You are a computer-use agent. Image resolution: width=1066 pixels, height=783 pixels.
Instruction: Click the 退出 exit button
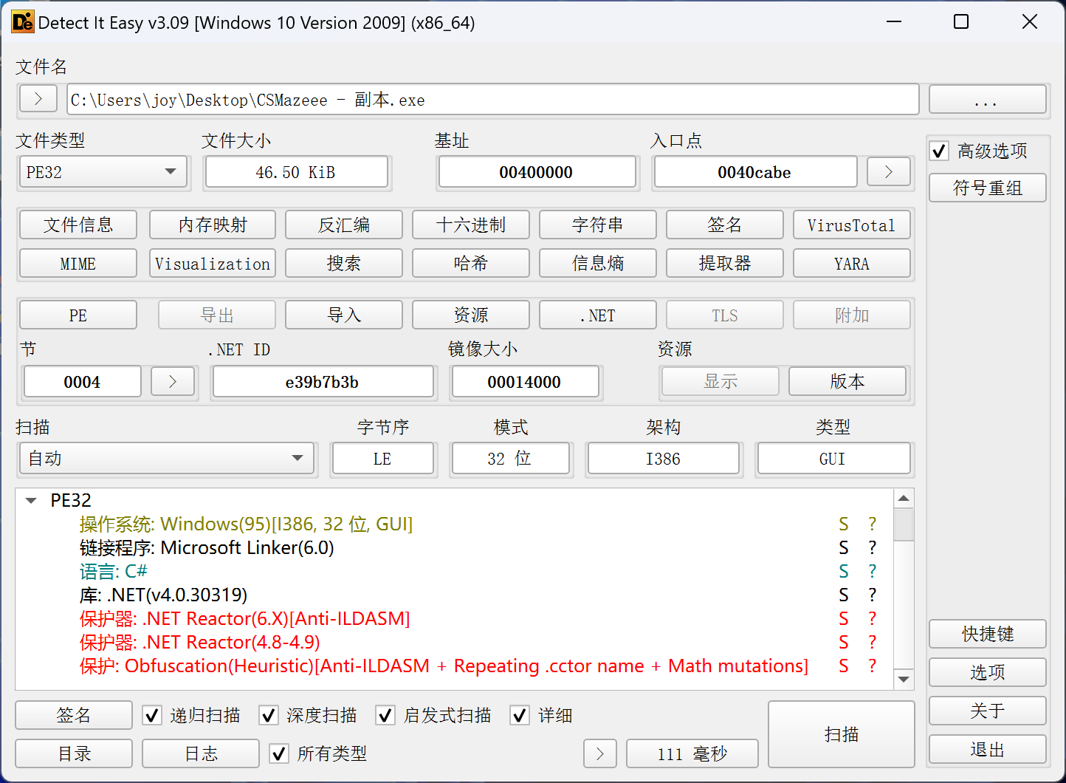coord(988,749)
